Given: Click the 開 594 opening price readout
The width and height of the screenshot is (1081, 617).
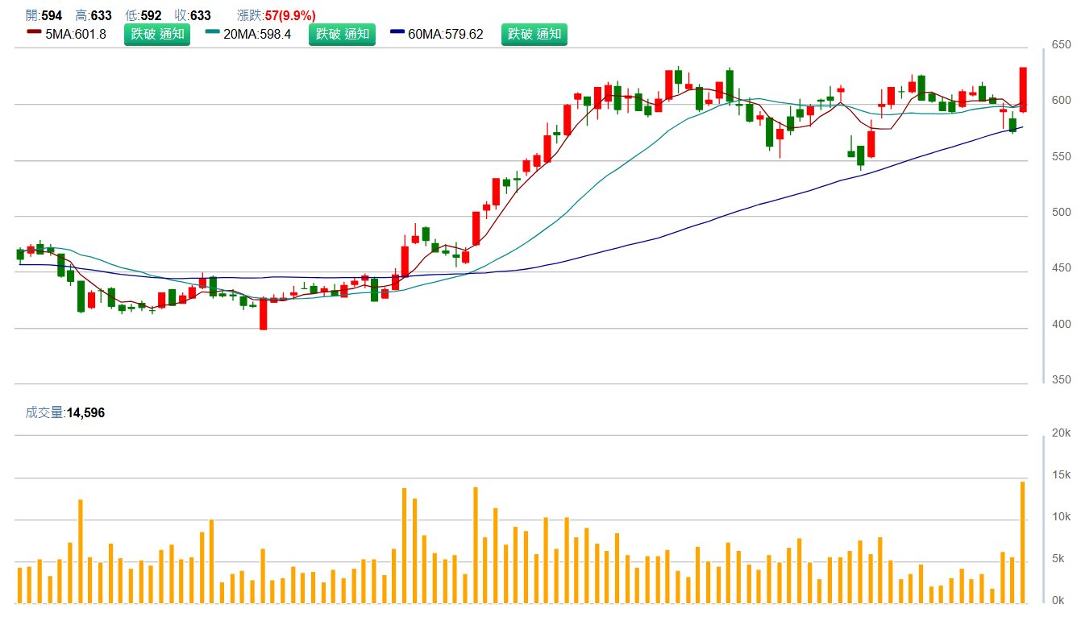Looking at the screenshot, I should coord(44,15).
